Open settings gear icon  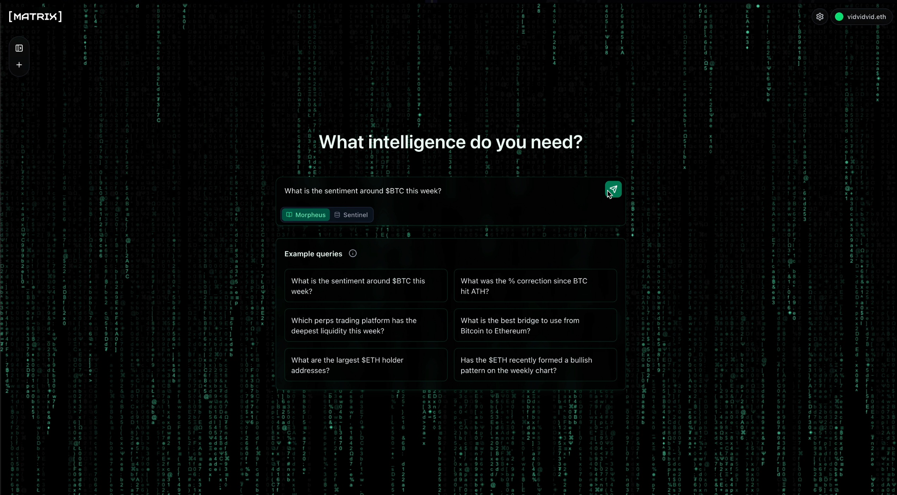tap(820, 17)
